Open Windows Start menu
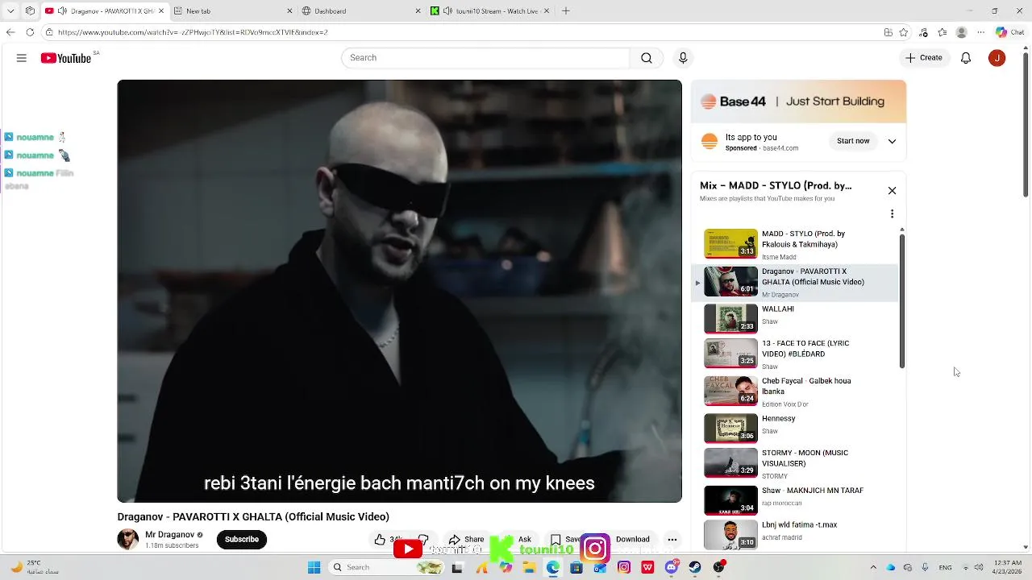This screenshot has height=580, width=1032. point(314,567)
